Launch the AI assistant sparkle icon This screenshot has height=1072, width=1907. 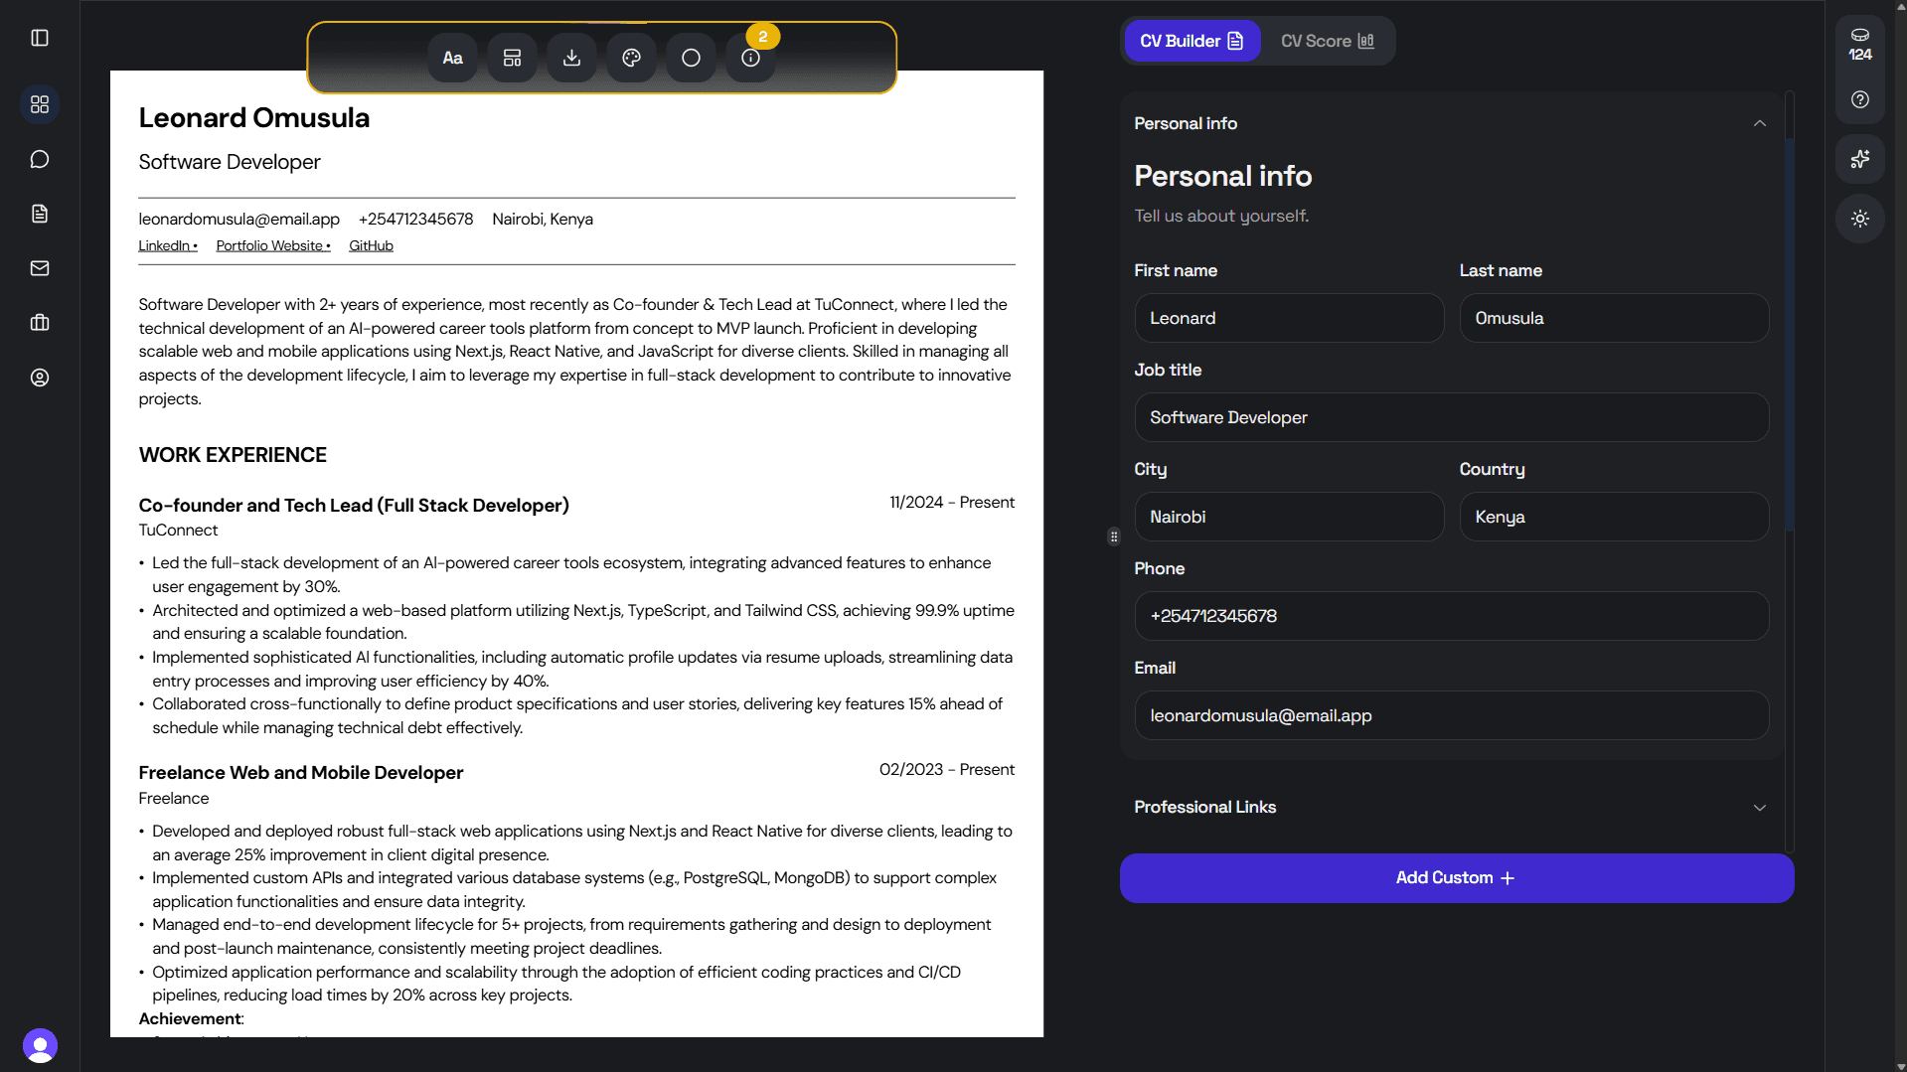pyautogui.click(x=1859, y=159)
